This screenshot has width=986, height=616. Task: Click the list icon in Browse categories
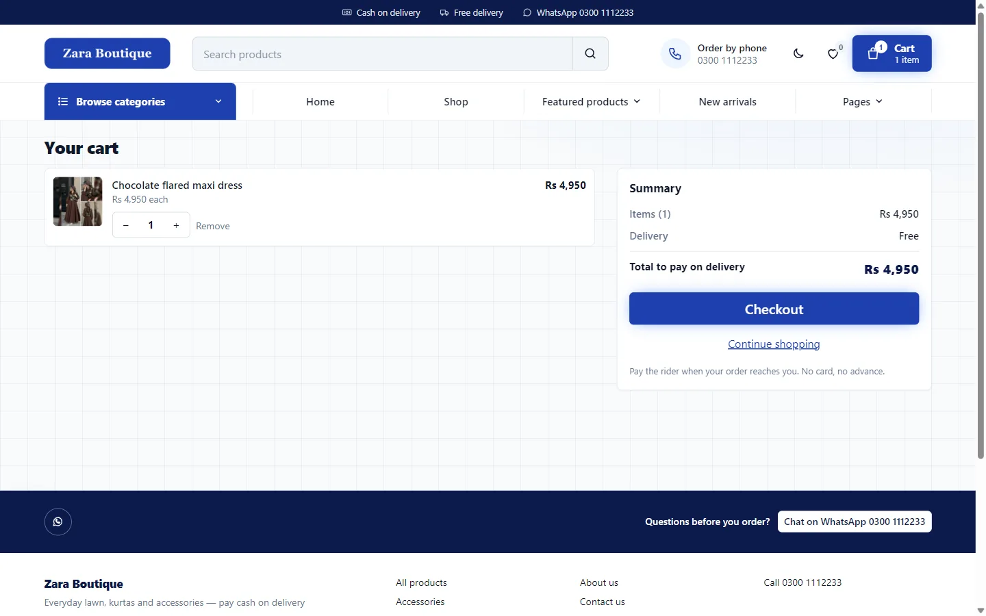[x=63, y=101]
